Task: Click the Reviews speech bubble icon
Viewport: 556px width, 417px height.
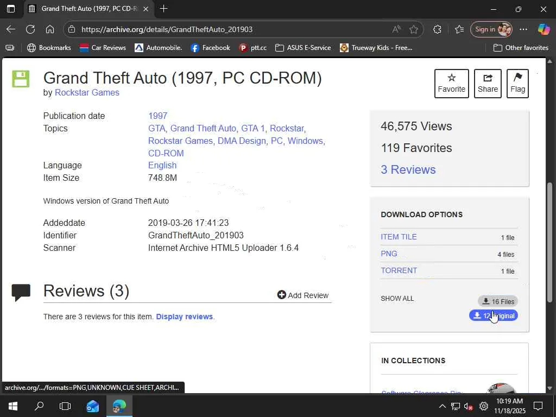Action: click(x=21, y=293)
